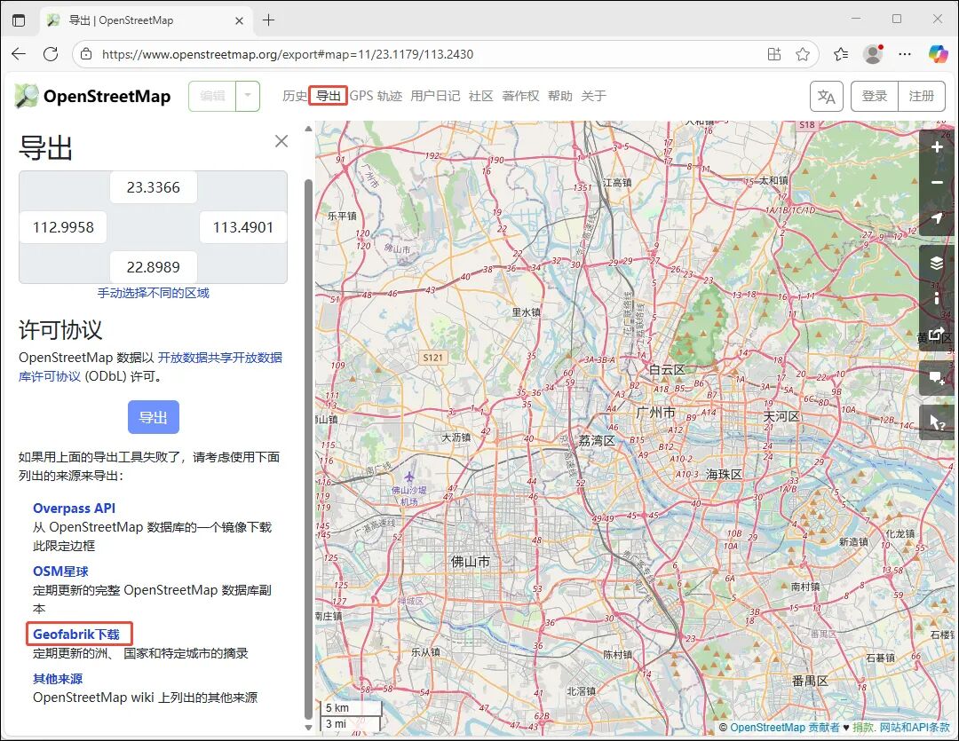Image resolution: width=959 pixels, height=741 pixels.
Task: Click the 注册 button
Action: (x=921, y=97)
